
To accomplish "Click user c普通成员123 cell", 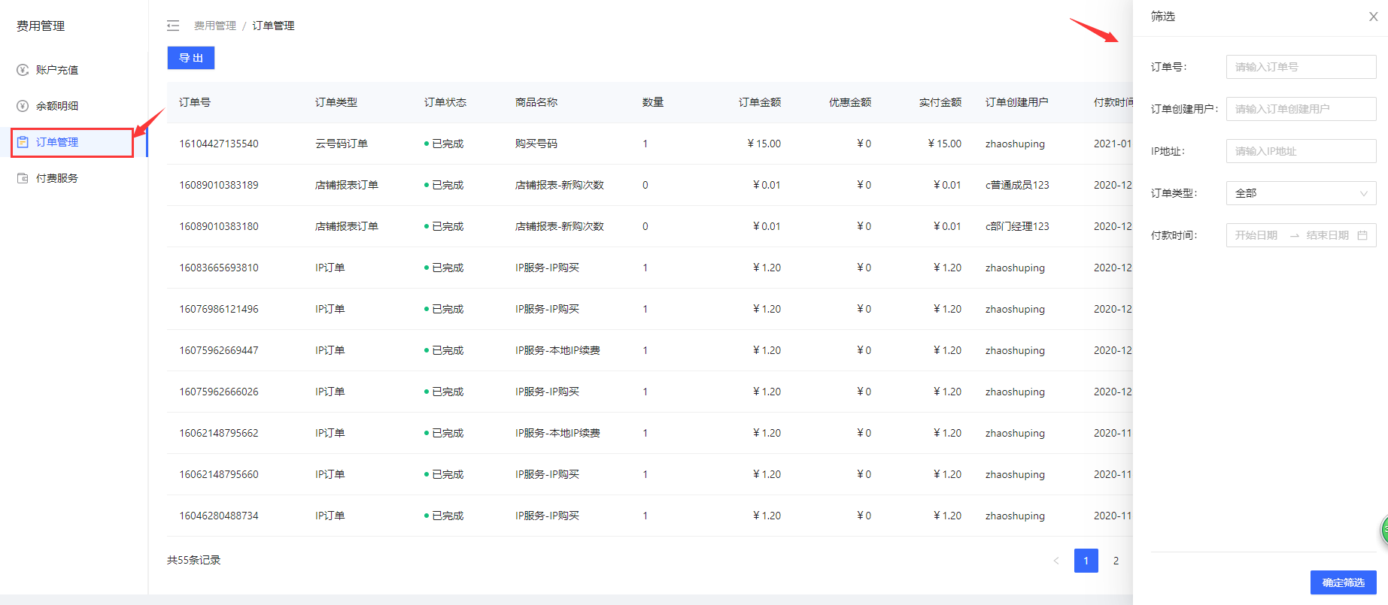I will click(x=1017, y=185).
